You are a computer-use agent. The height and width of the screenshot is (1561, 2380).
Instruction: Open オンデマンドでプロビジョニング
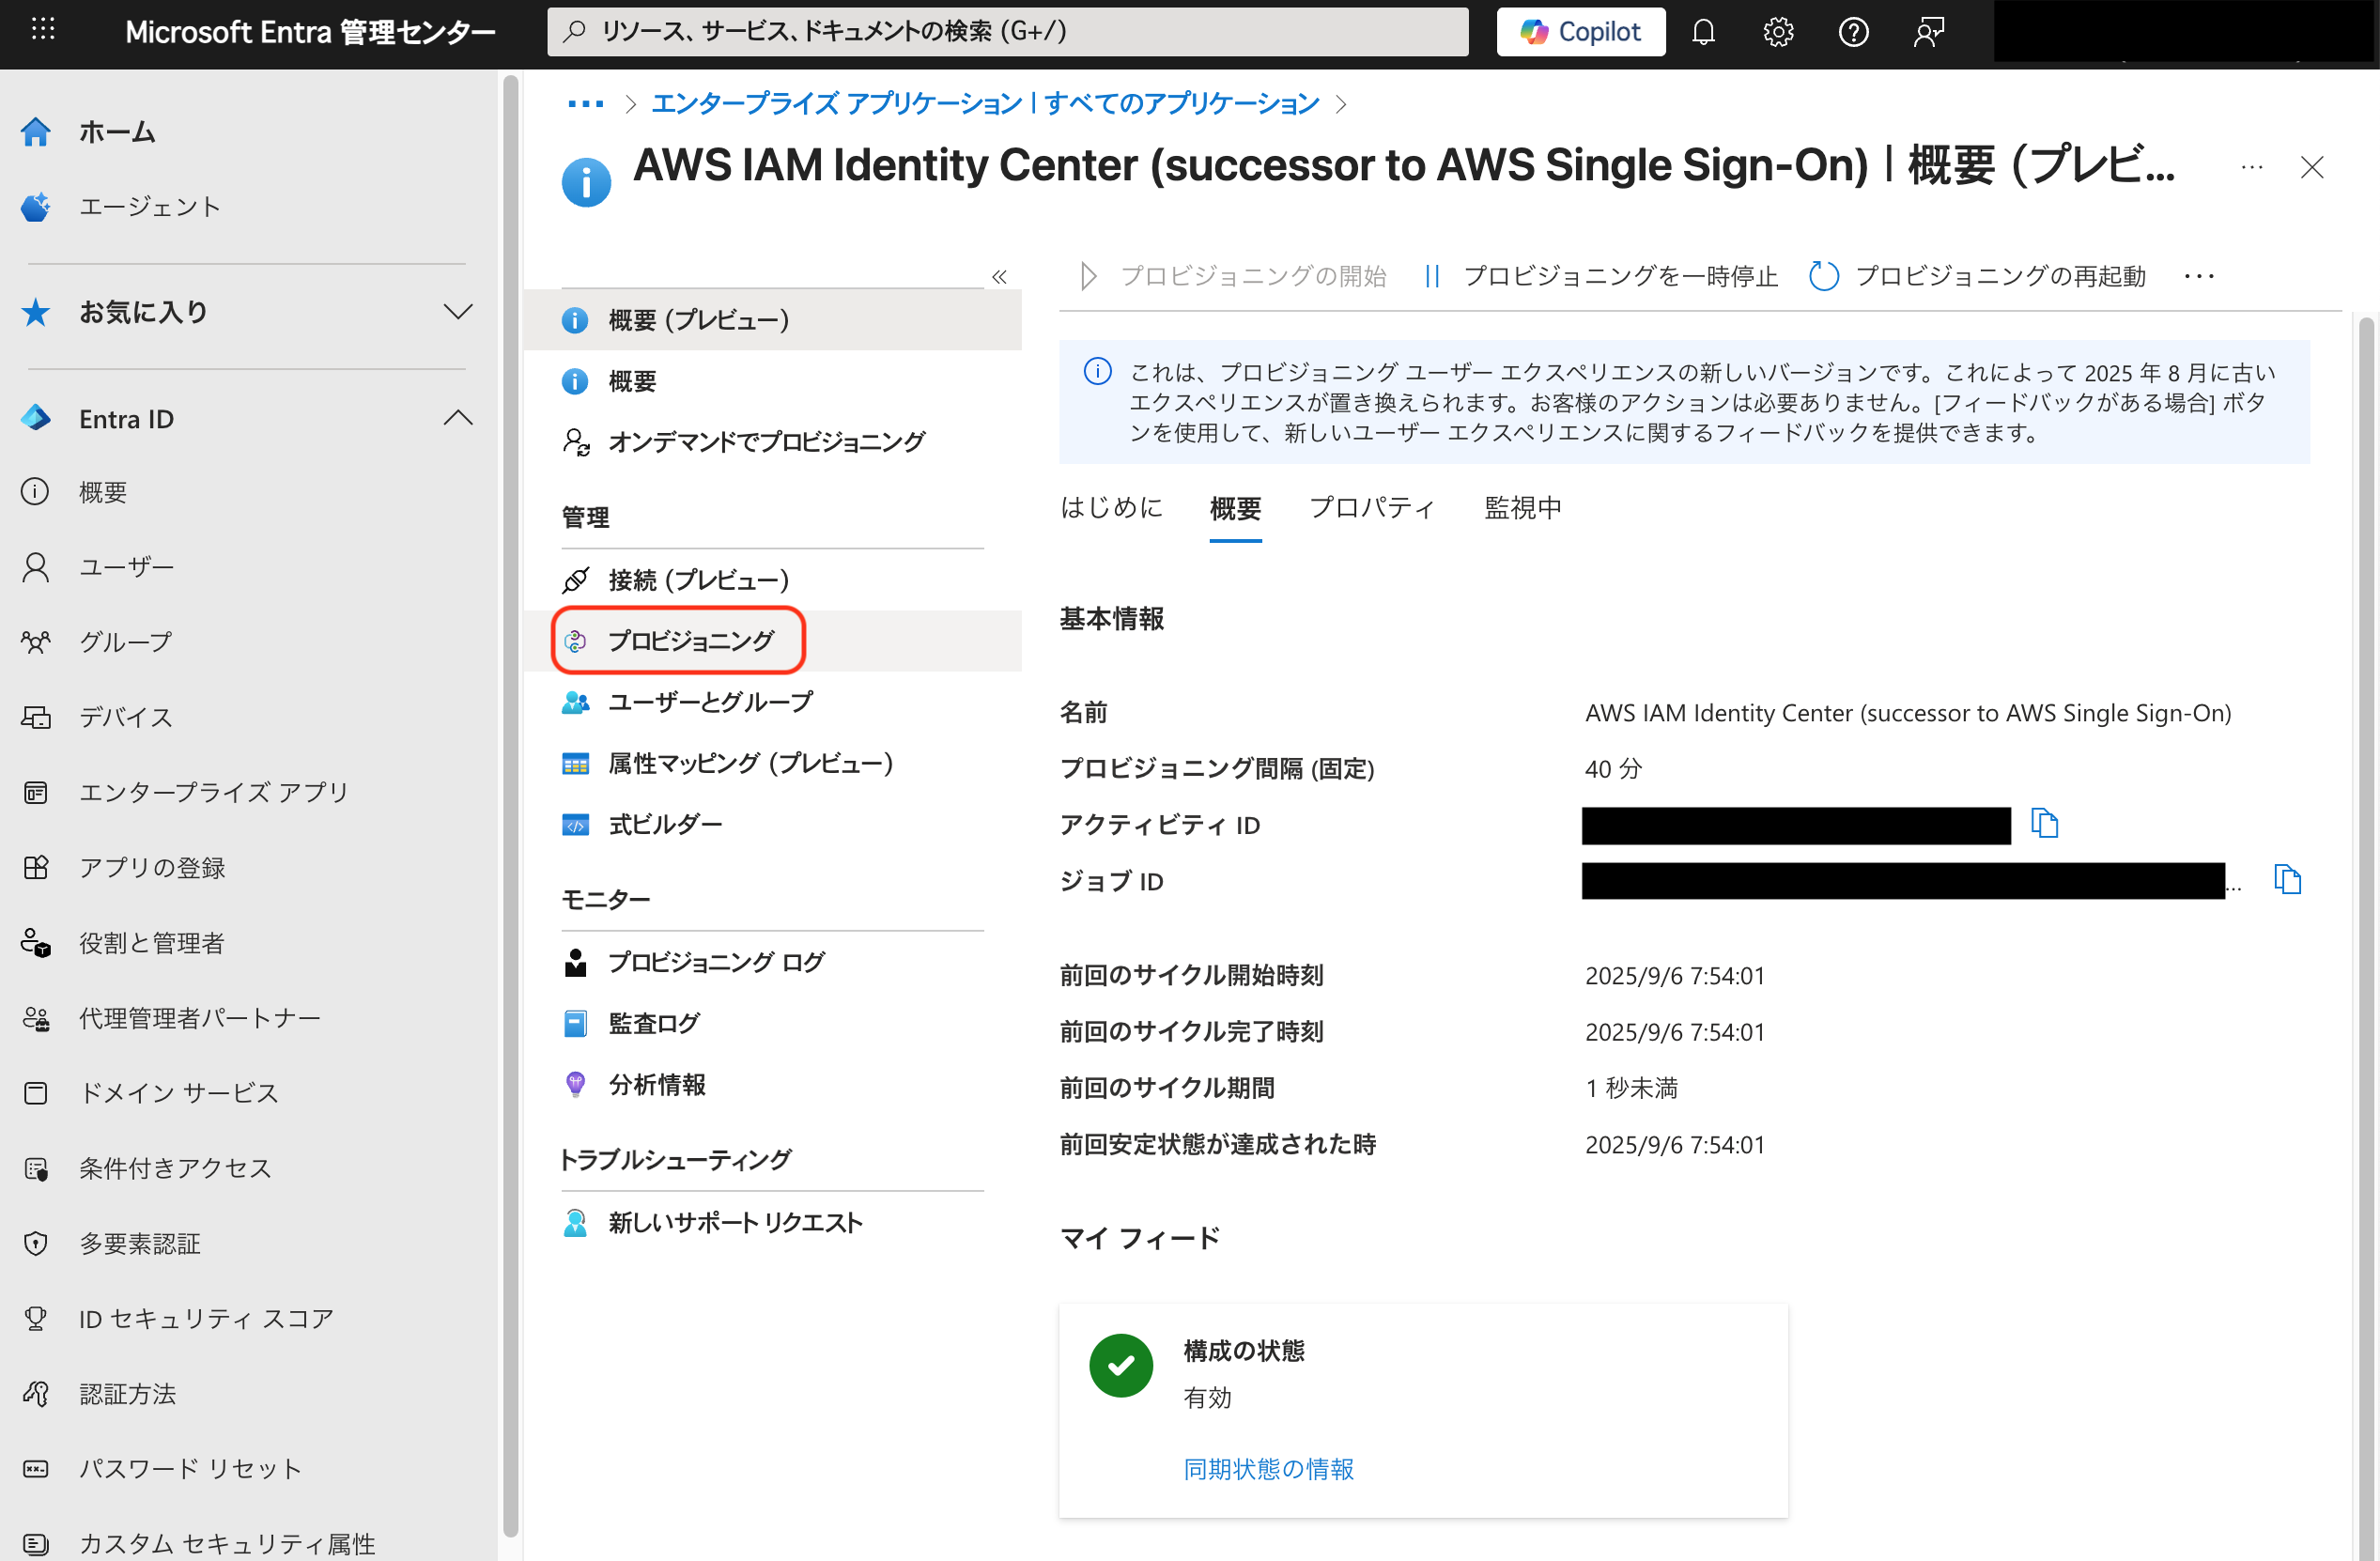tap(766, 440)
